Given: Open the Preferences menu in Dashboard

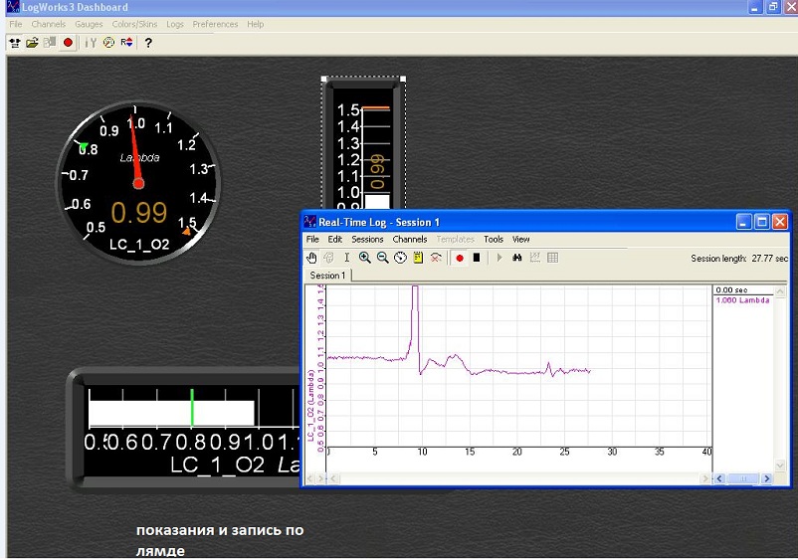Looking at the screenshot, I should pyautogui.click(x=215, y=24).
